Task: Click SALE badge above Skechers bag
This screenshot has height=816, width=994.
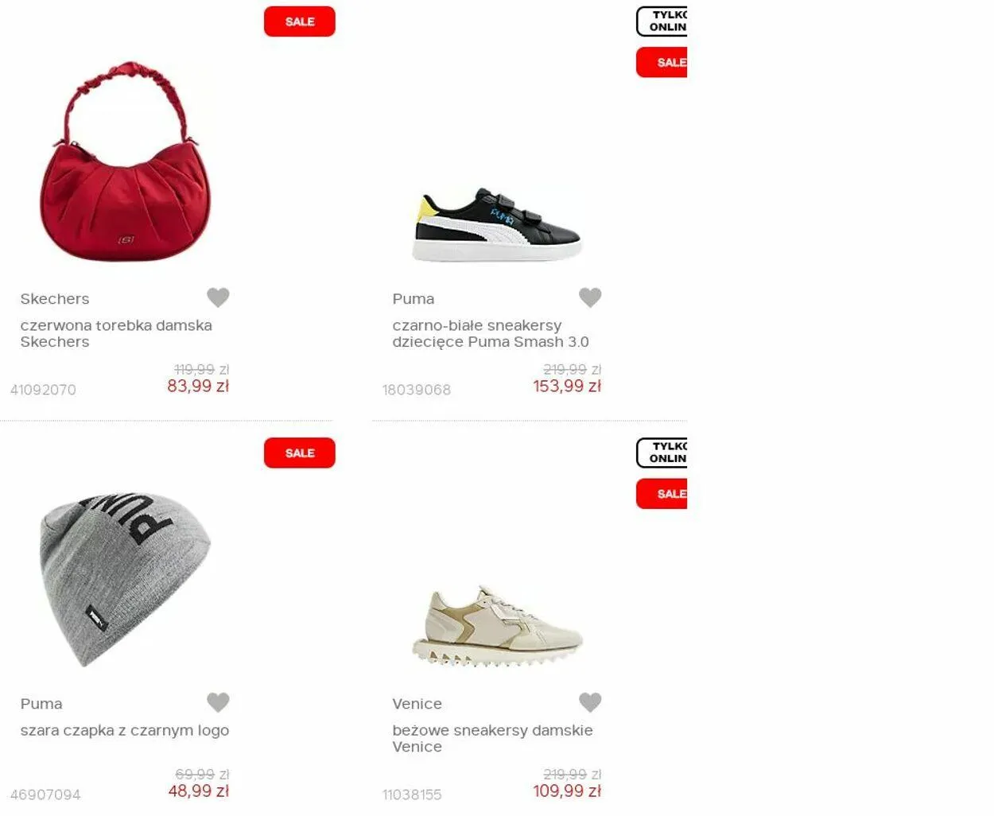Action: [x=300, y=21]
